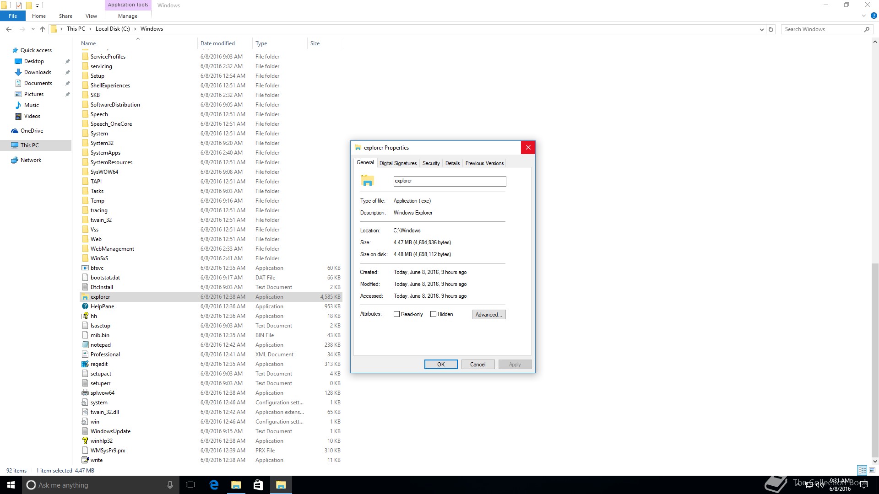Screen dimensions: 879x494
Task: Expand the Local Disk (C:) breadcrumb chevron
Action: [x=135, y=29]
